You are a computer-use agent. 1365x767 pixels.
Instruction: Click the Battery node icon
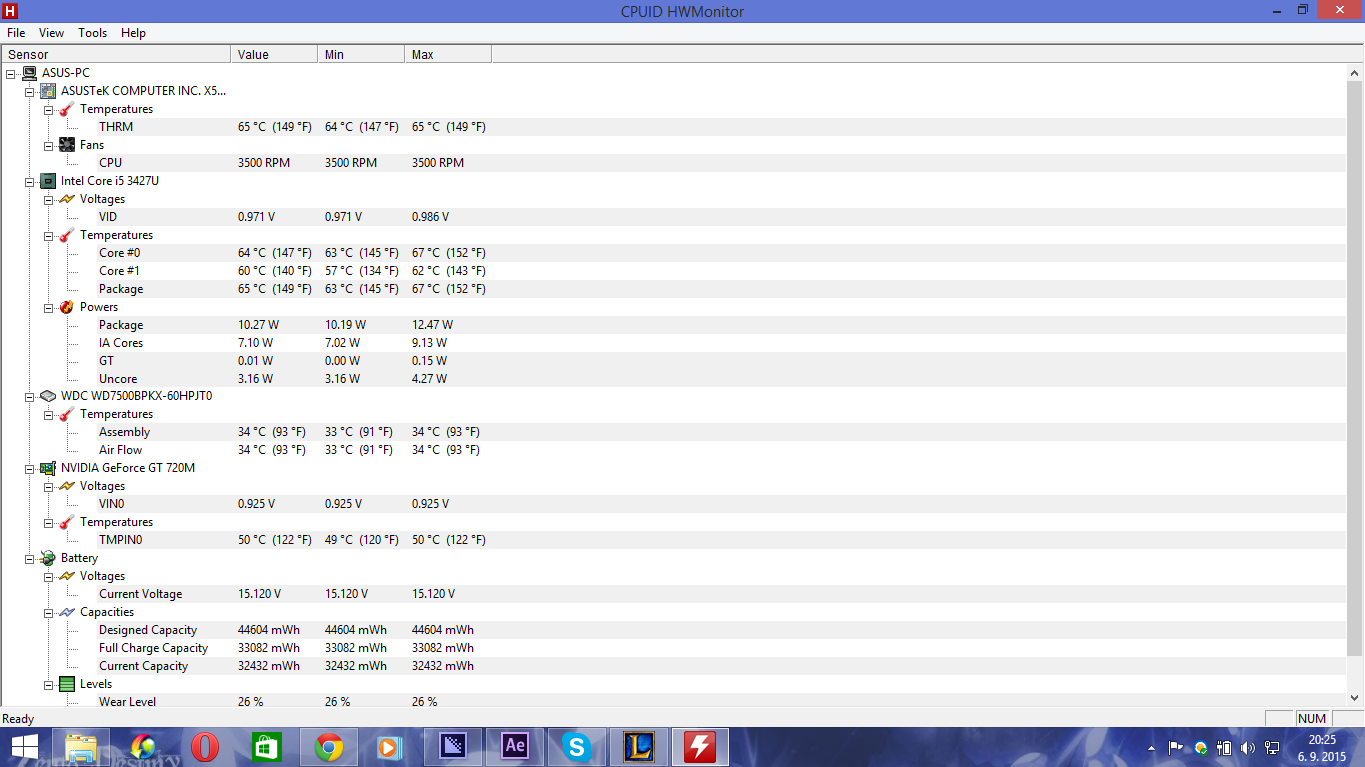click(x=48, y=558)
